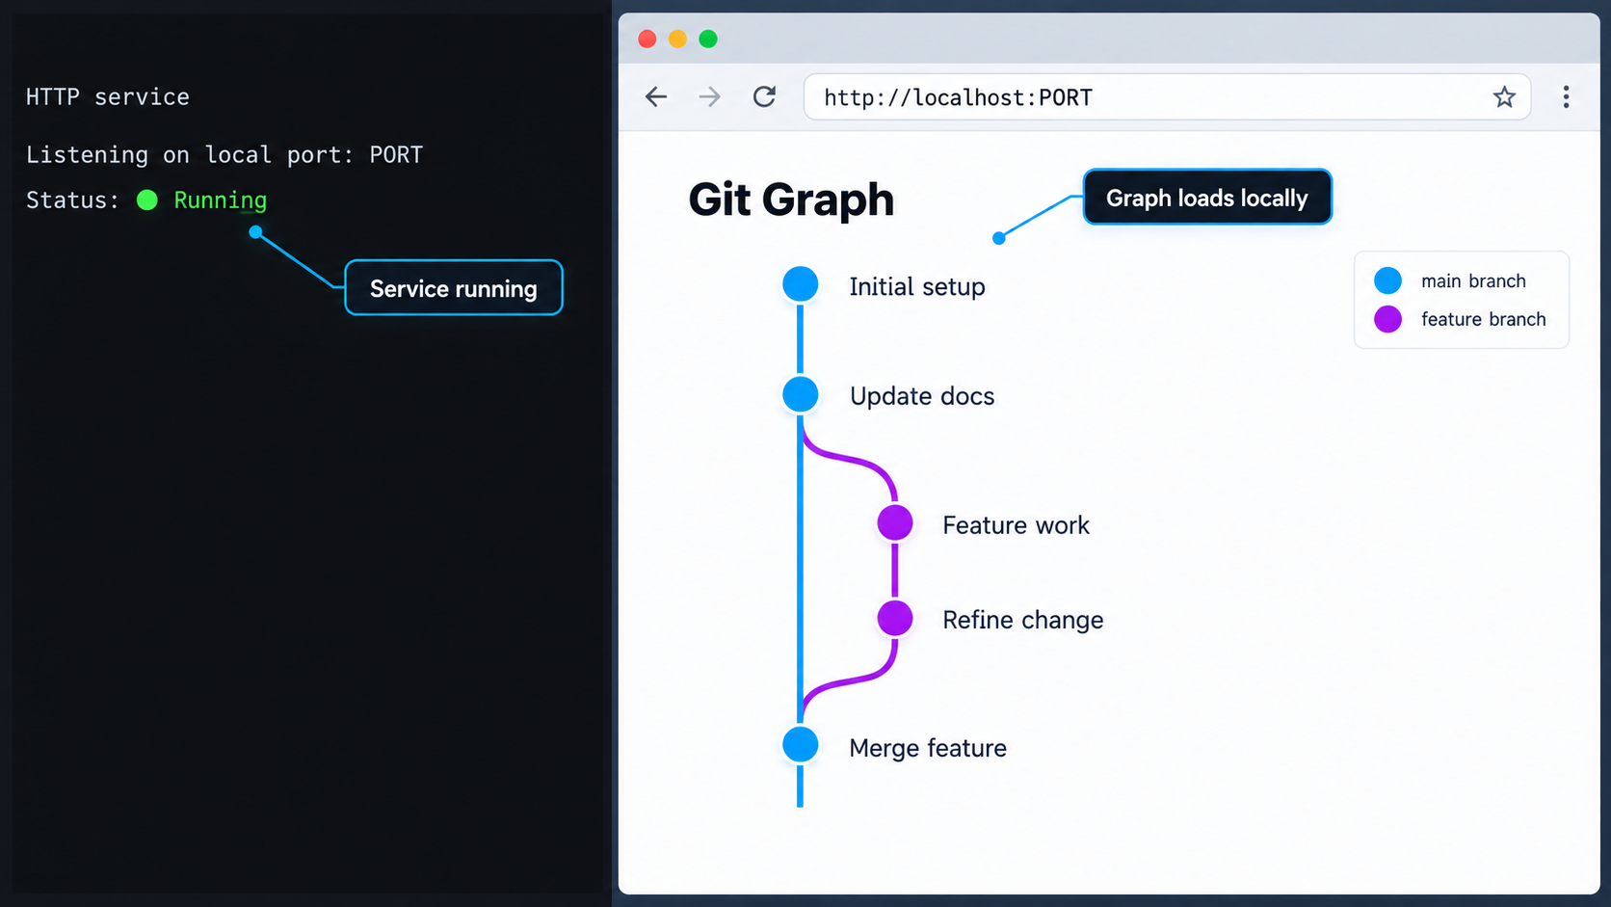
Task: Click the 'feature branch' legend text
Action: pyautogui.click(x=1483, y=319)
